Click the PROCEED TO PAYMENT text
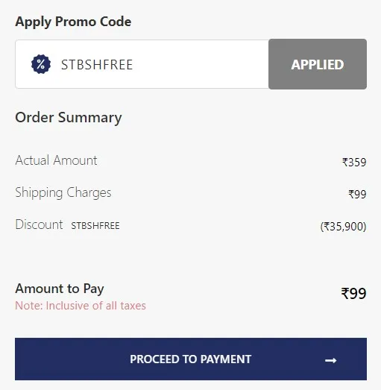 pyautogui.click(x=191, y=359)
